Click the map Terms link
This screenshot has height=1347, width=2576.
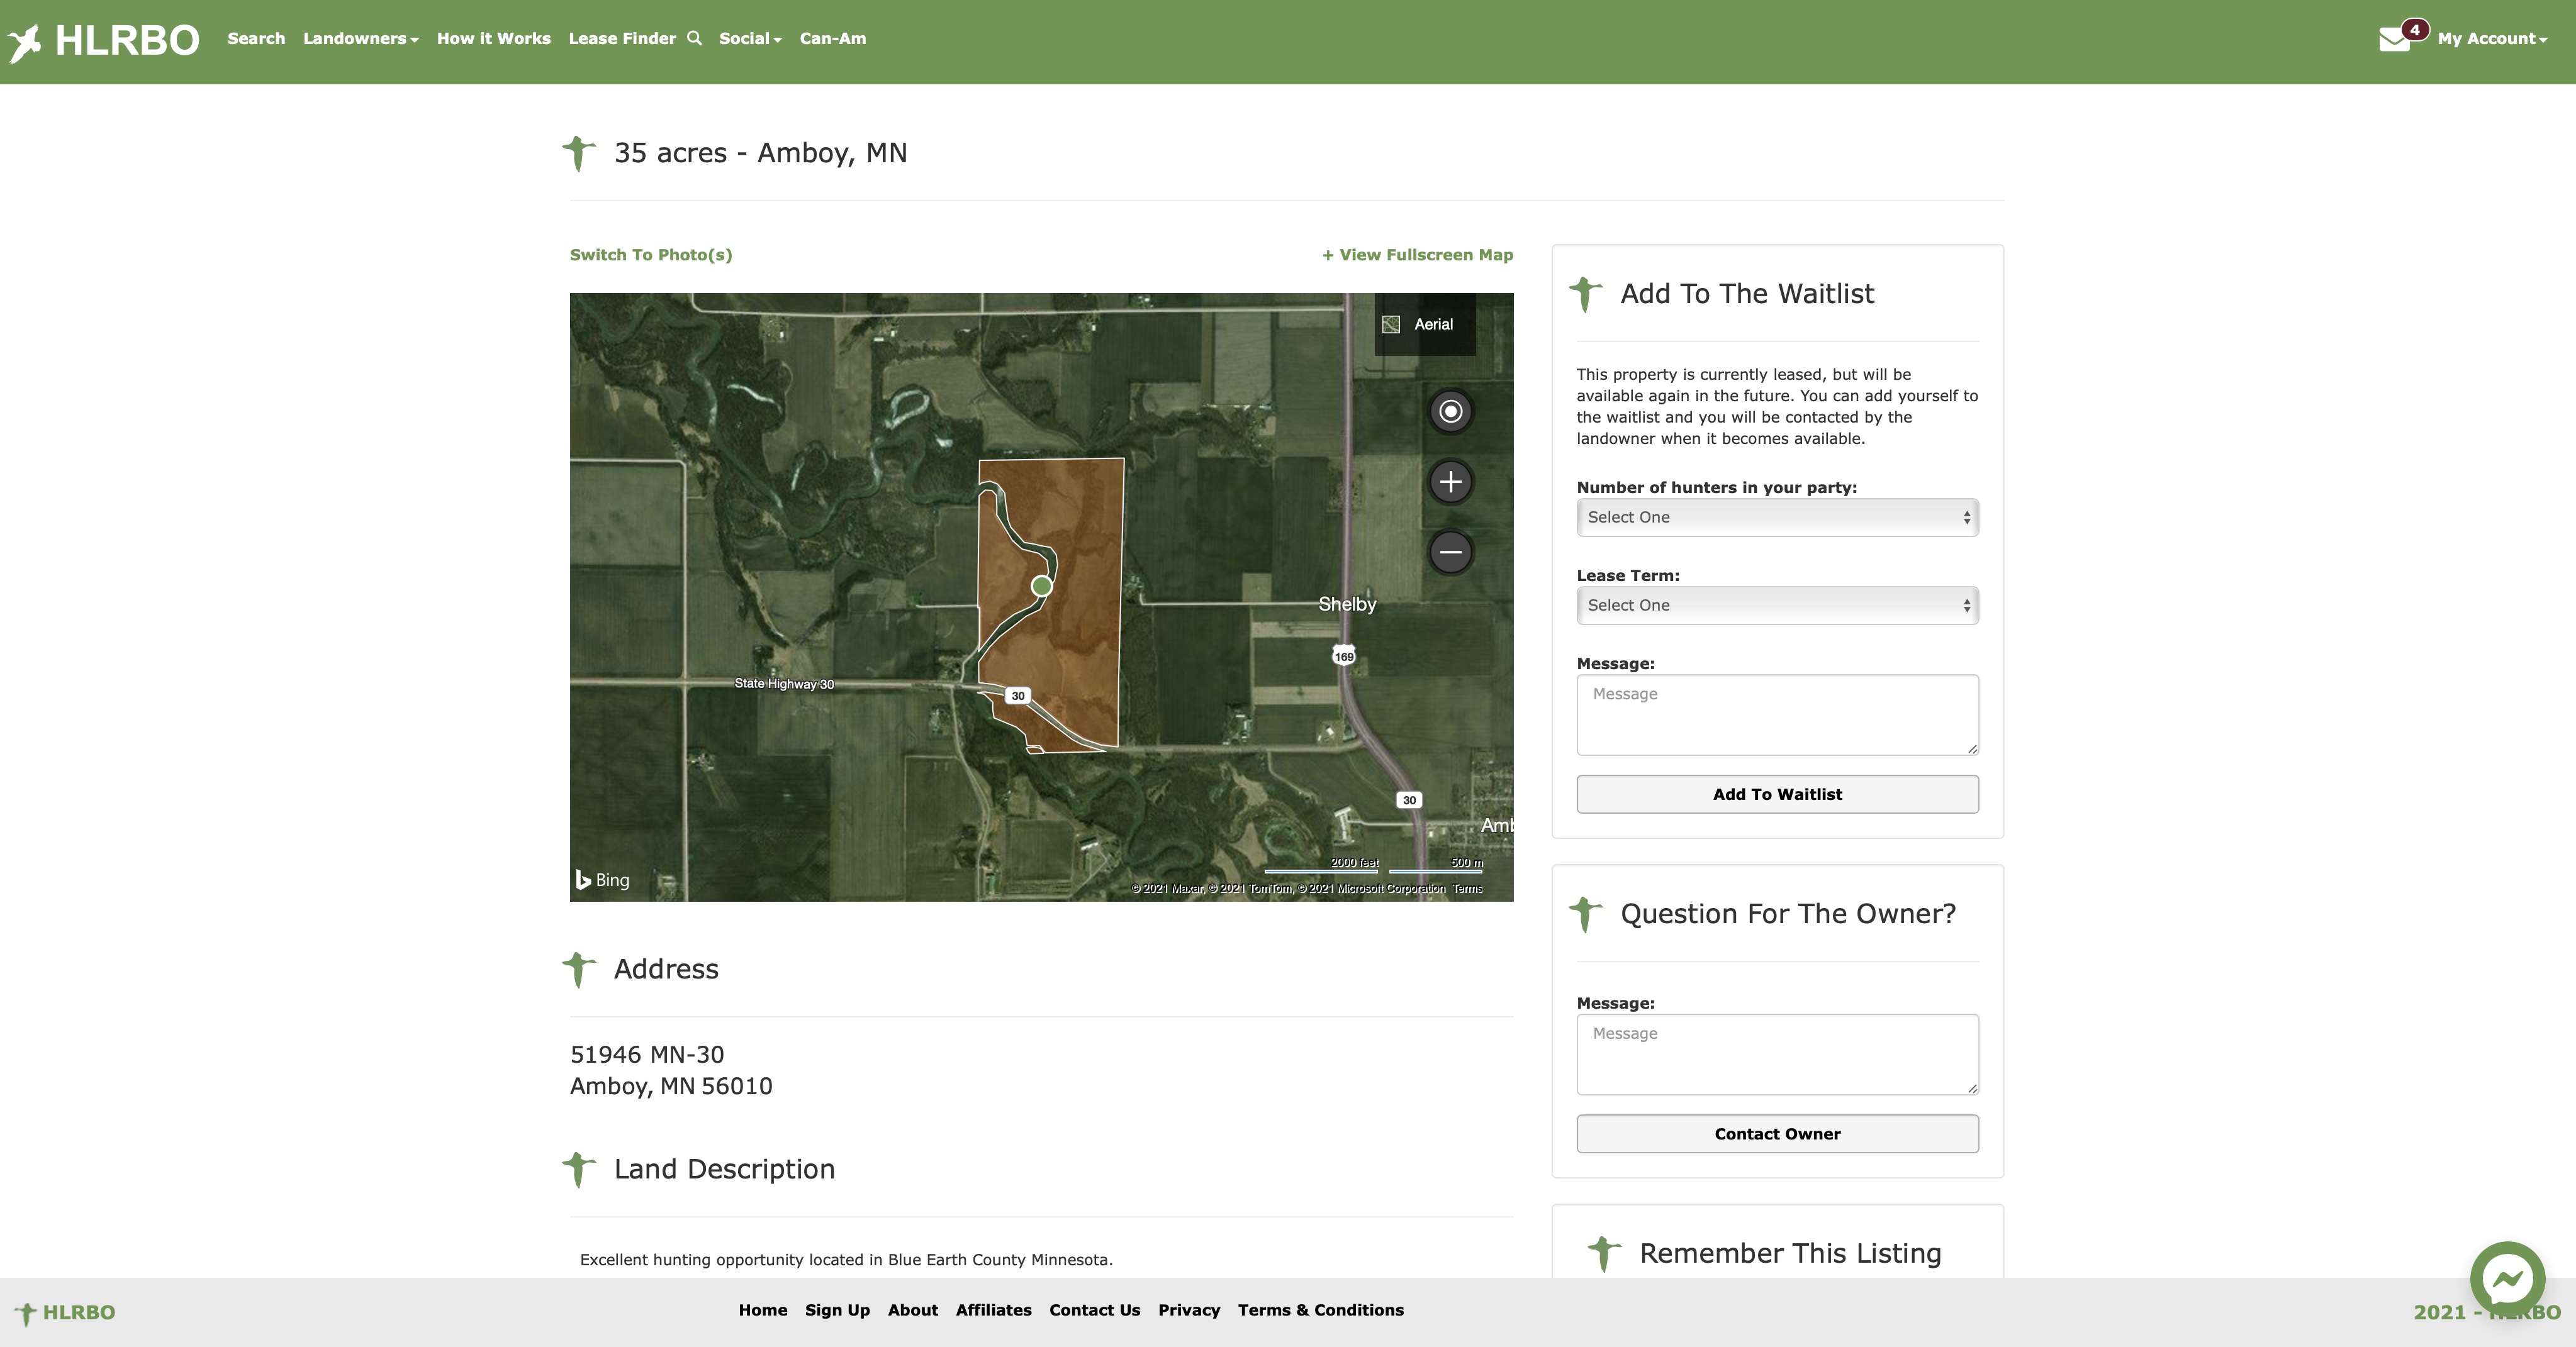1467,889
